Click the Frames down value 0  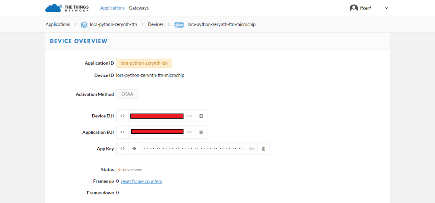[x=118, y=192]
